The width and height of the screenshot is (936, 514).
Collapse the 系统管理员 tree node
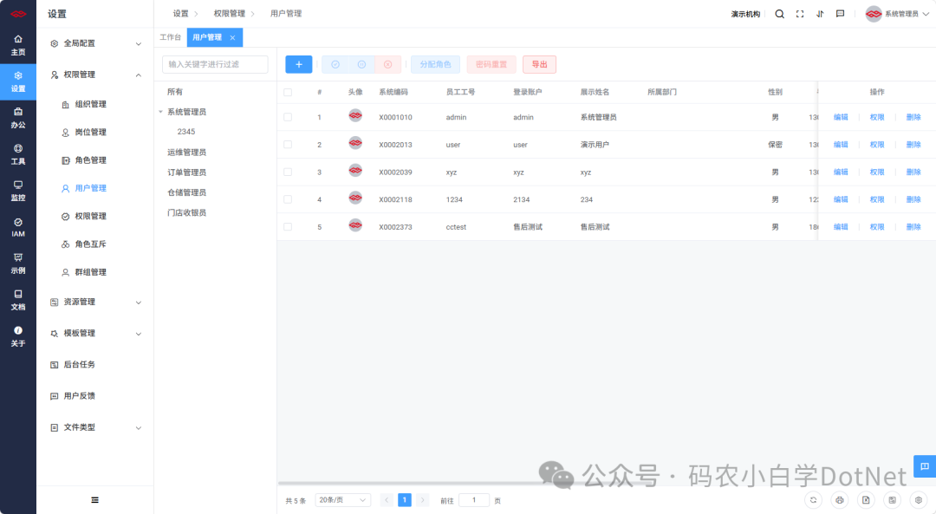coord(160,112)
